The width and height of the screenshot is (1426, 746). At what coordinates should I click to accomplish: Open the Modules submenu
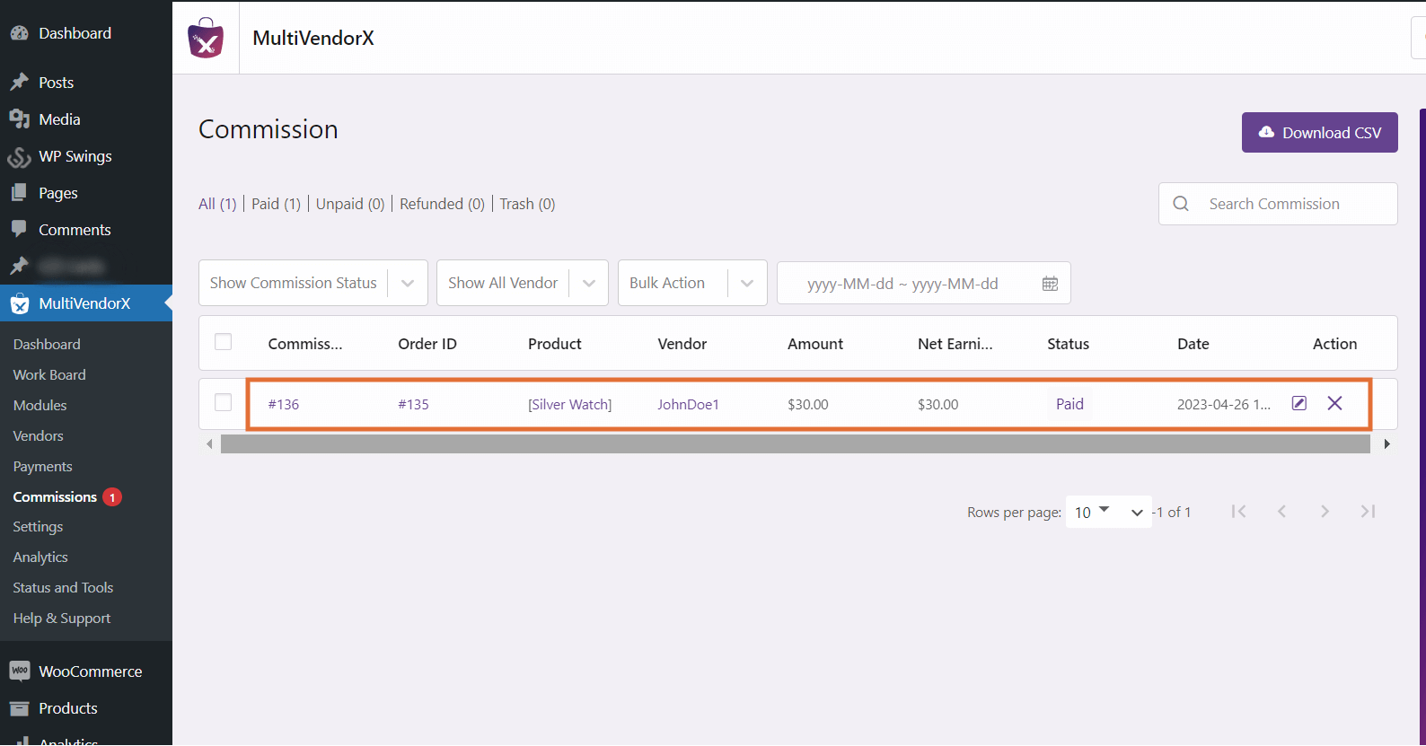40,406
